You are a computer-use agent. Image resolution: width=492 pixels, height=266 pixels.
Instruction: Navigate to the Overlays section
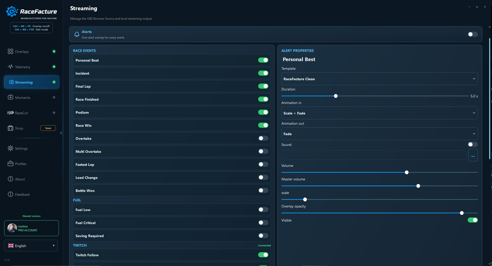click(x=32, y=51)
